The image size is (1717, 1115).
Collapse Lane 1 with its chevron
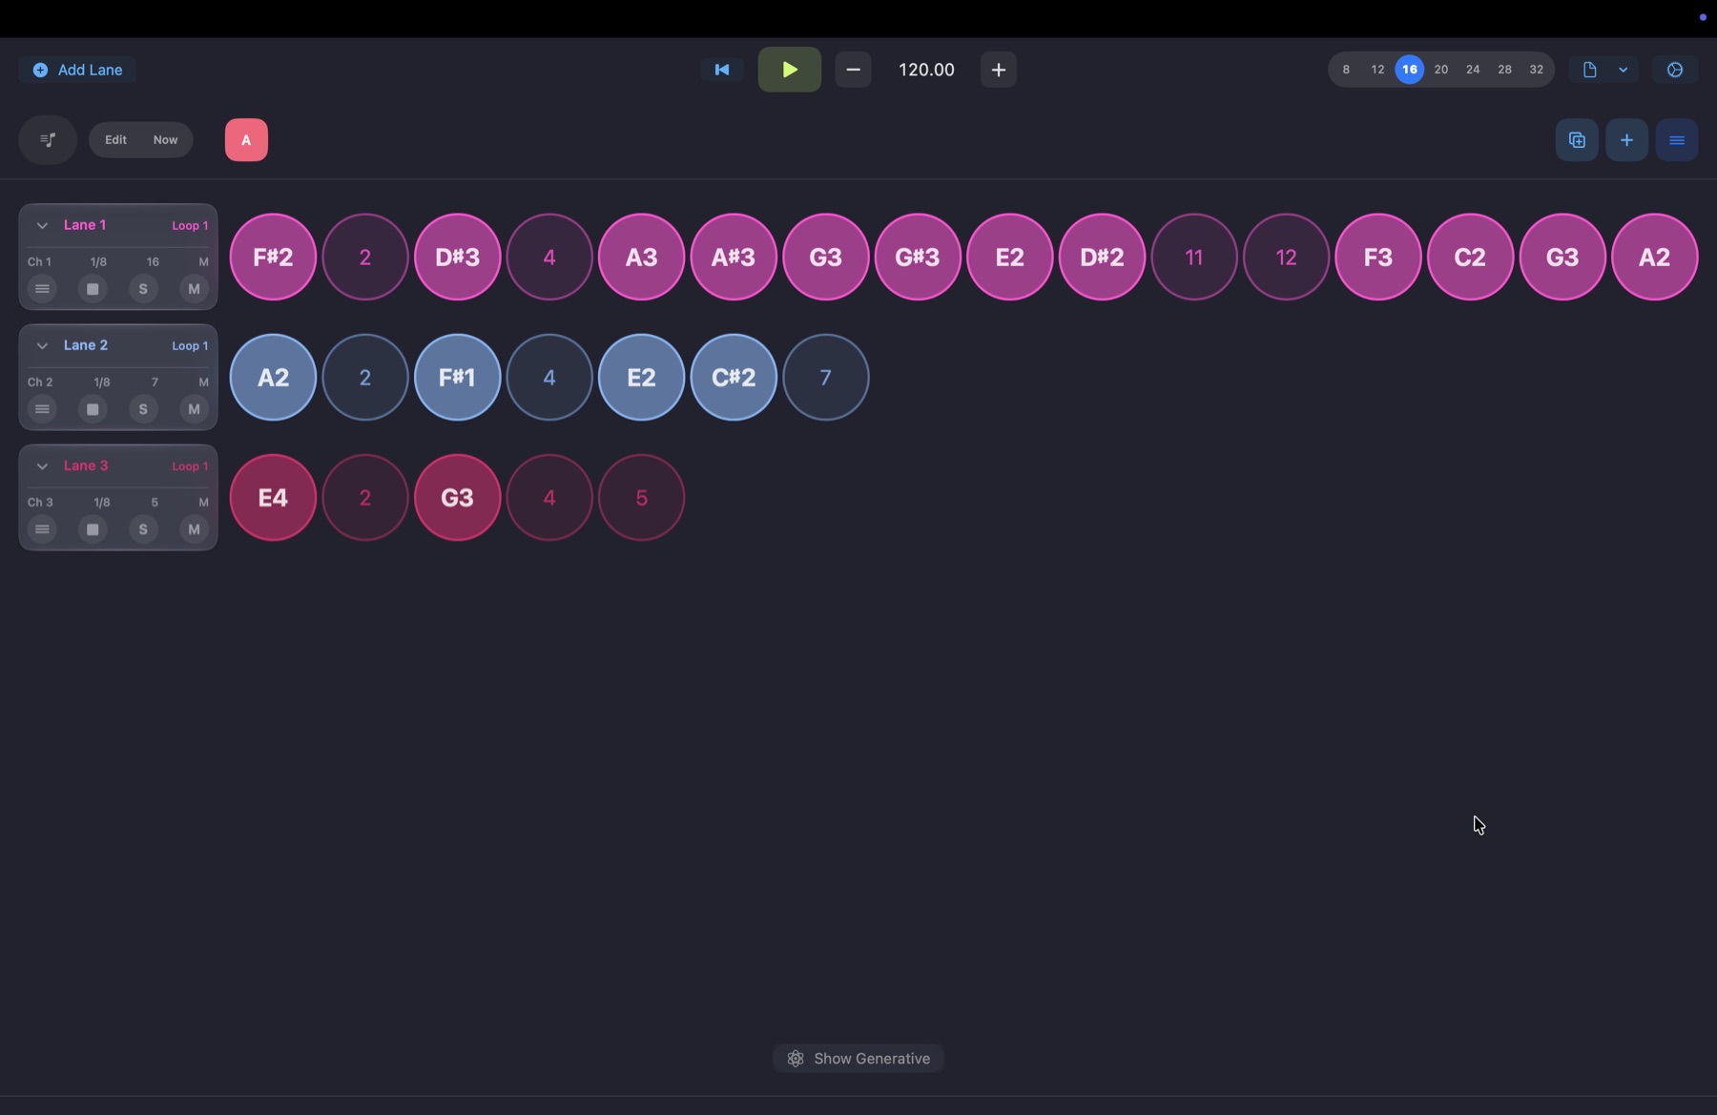42,226
